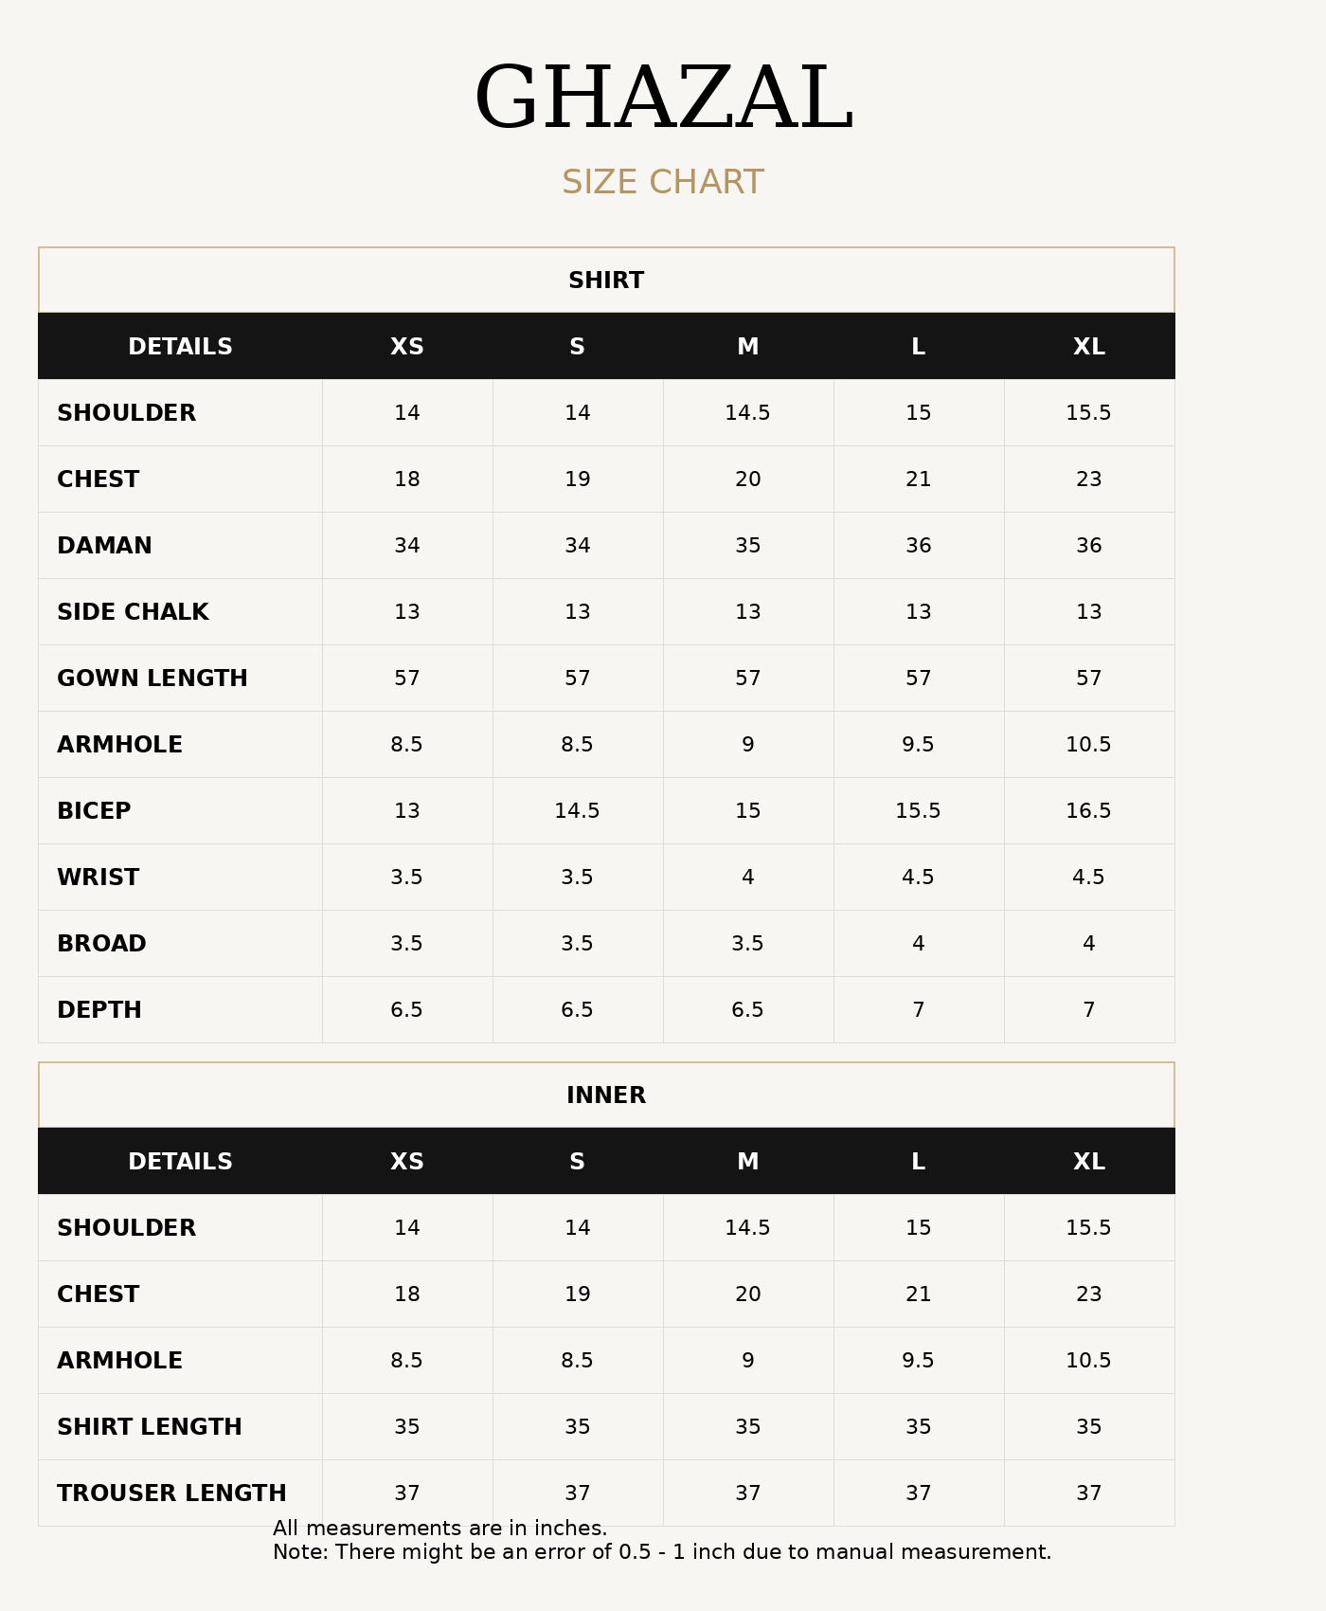Select the TROUSER LENGTH row label
Viewport: 1326px width, 1611px height.
coord(171,1493)
